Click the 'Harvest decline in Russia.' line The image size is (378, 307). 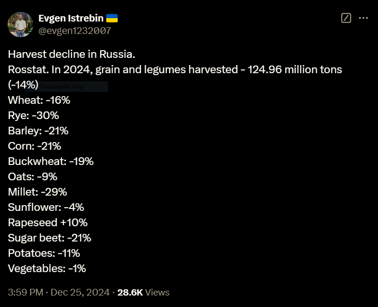click(x=72, y=54)
